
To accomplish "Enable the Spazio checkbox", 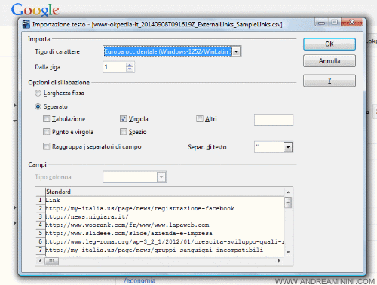I will coord(123,132).
